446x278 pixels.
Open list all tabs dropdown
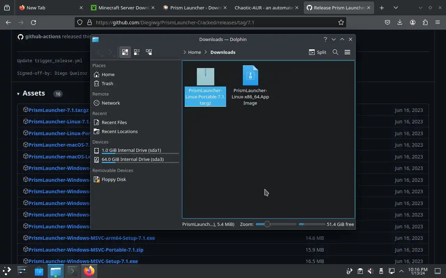coord(396,8)
